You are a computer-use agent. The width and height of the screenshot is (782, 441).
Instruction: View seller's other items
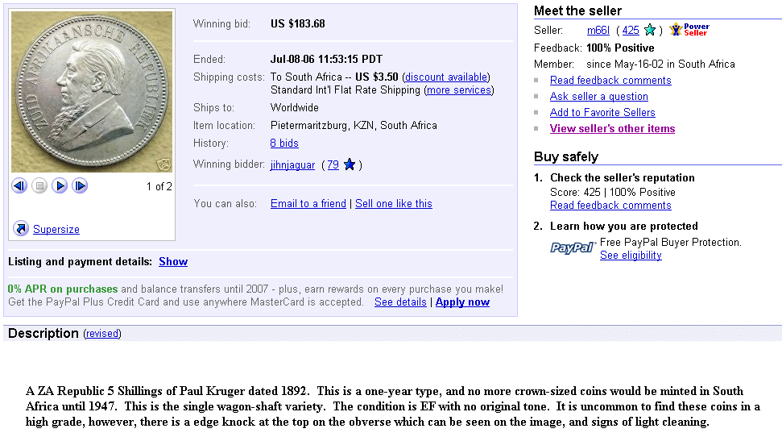point(612,129)
